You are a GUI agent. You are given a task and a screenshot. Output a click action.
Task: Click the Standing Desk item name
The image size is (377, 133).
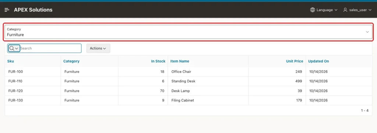[x=183, y=81]
